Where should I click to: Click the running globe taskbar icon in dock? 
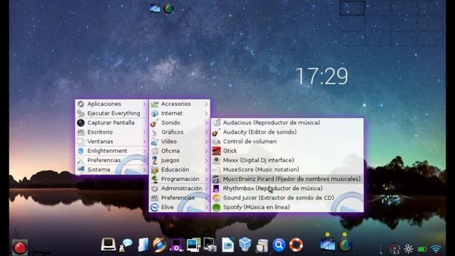click(345, 245)
